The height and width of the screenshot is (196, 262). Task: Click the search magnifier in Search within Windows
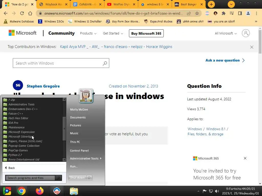coord(105,63)
